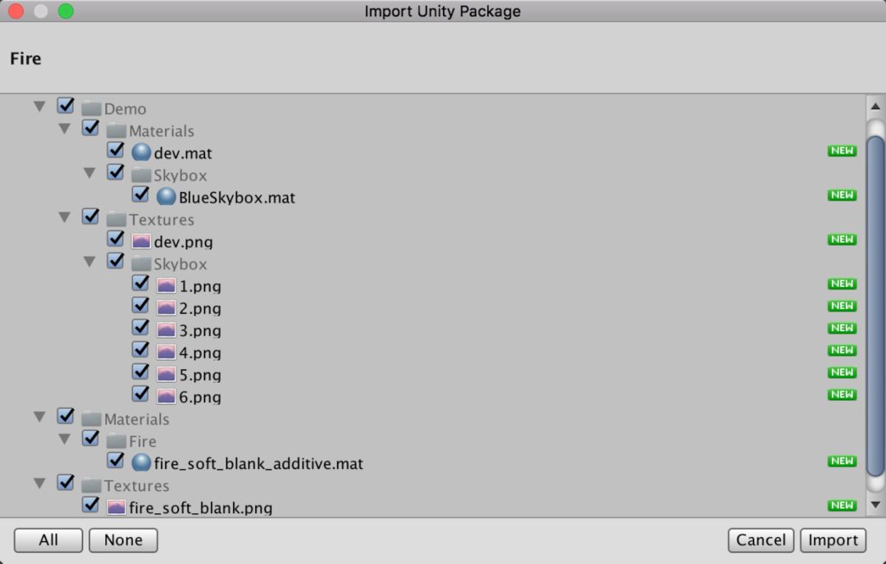The width and height of the screenshot is (886, 564).
Task: Click the Demo folder icon
Action: 91,109
